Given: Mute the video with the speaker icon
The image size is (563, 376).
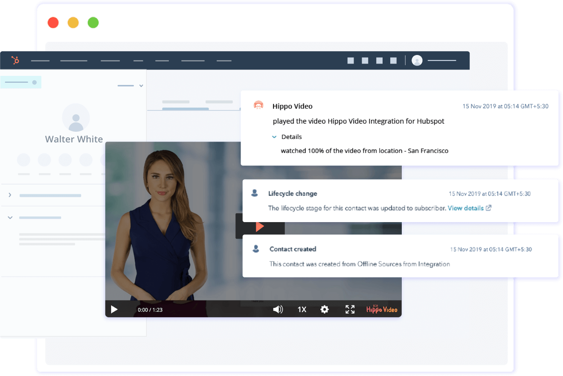Looking at the screenshot, I should [x=278, y=309].
